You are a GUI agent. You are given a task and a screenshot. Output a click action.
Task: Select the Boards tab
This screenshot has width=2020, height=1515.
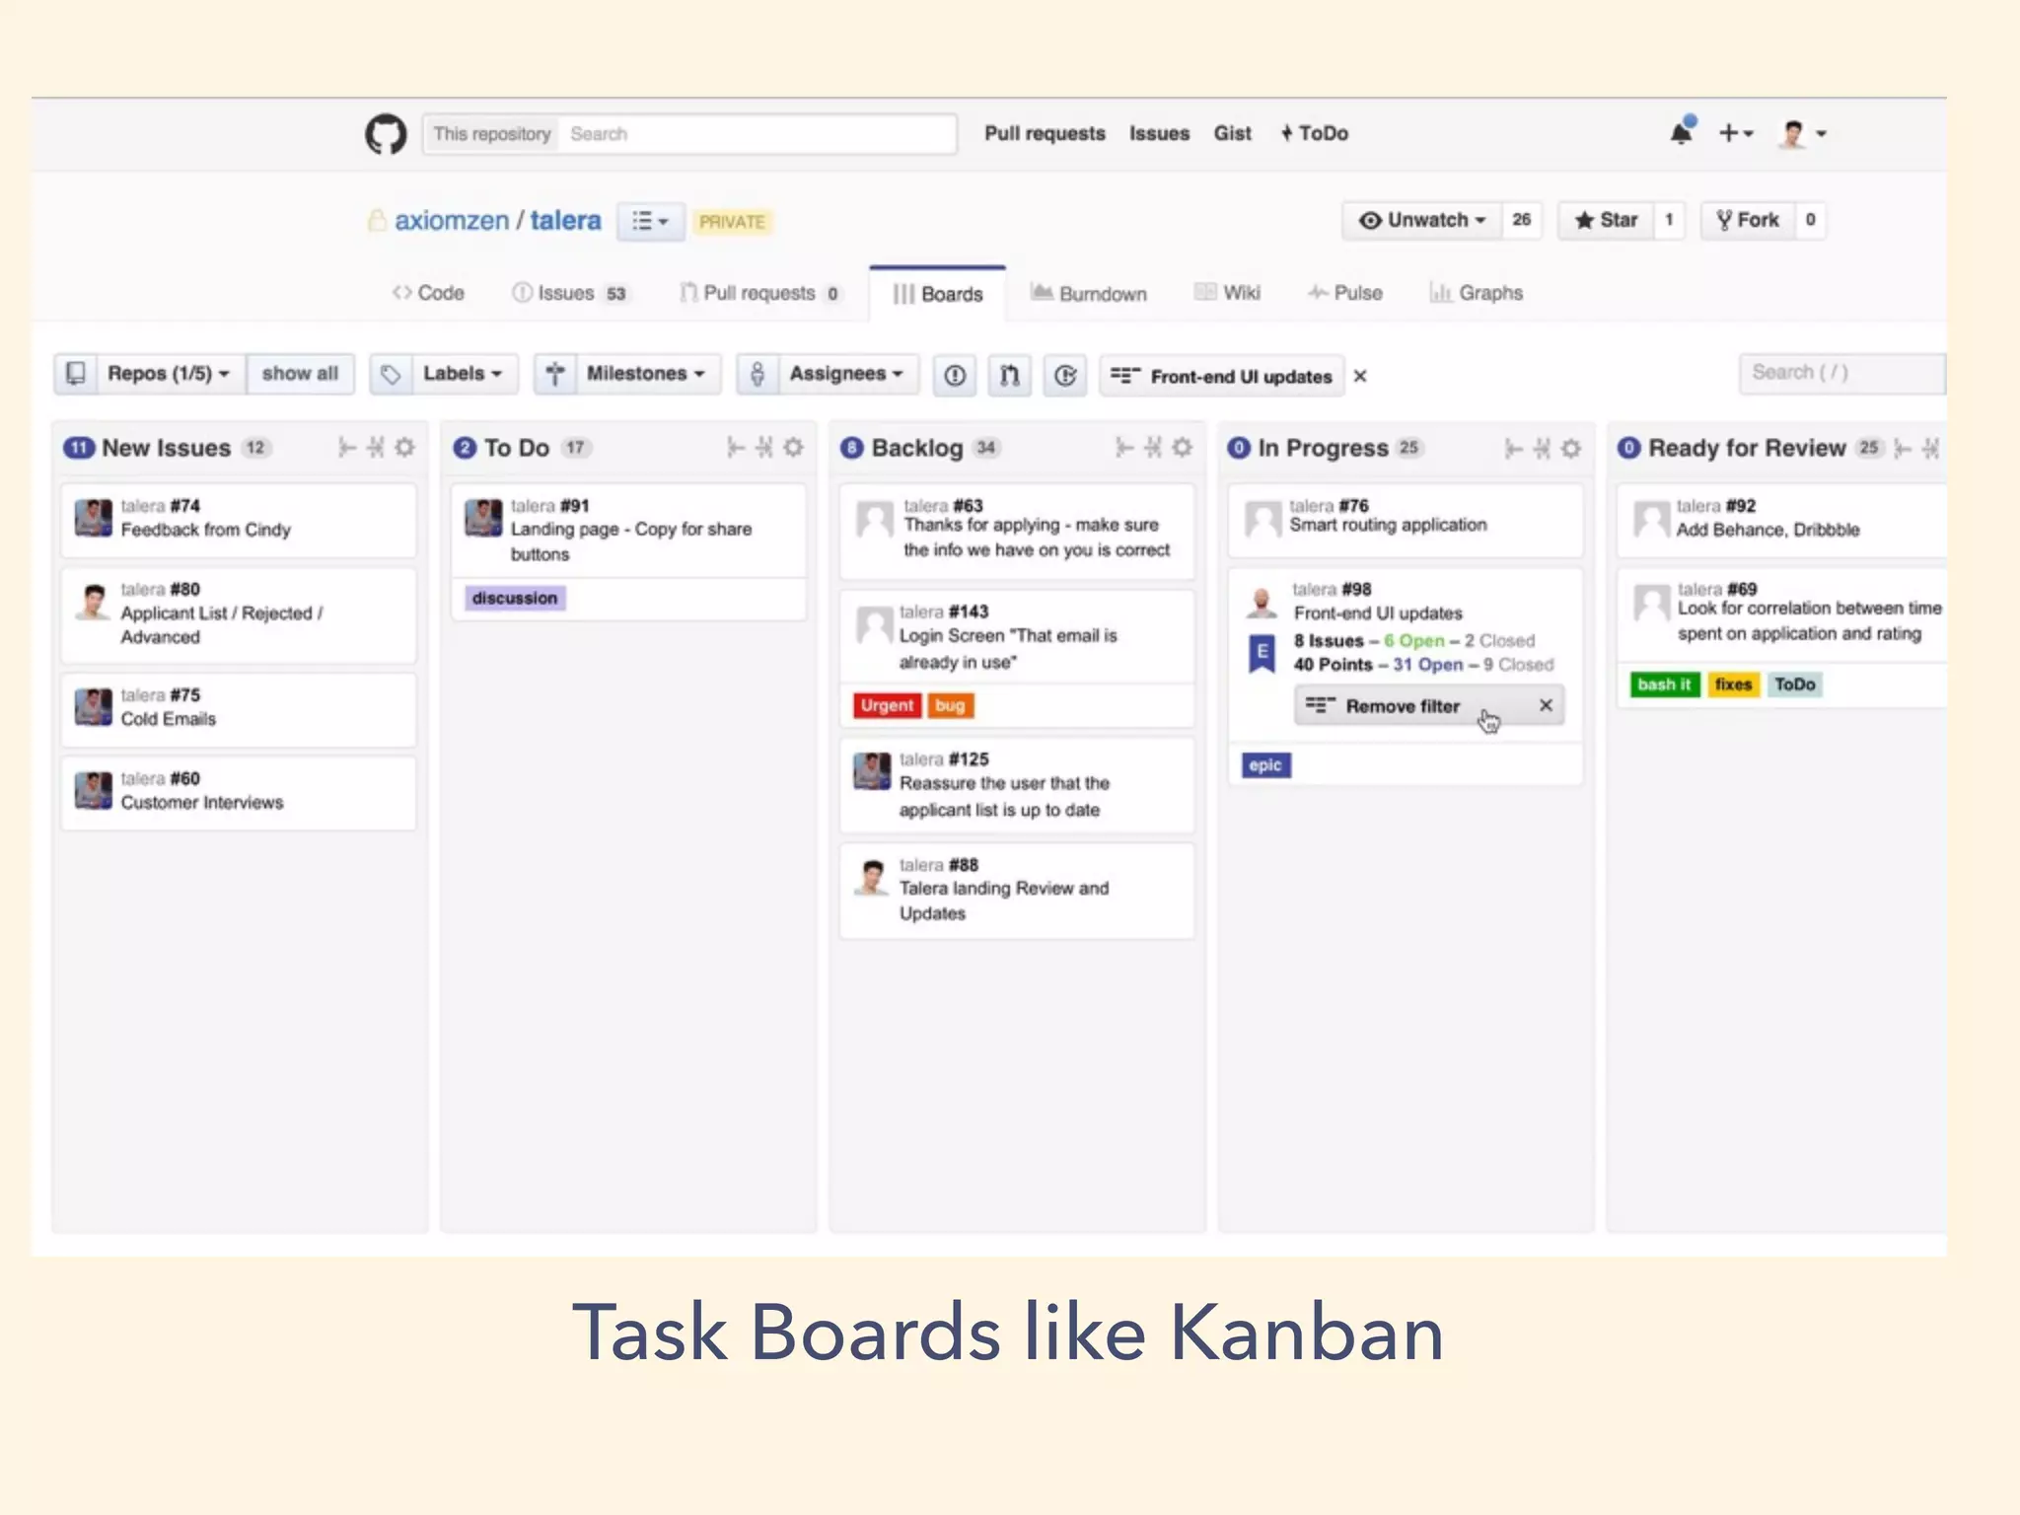[x=938, y=294]
